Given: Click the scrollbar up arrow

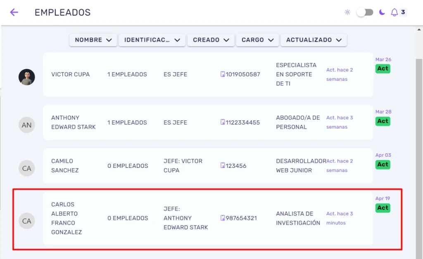Looking at the screenshot, I should 419,30.
